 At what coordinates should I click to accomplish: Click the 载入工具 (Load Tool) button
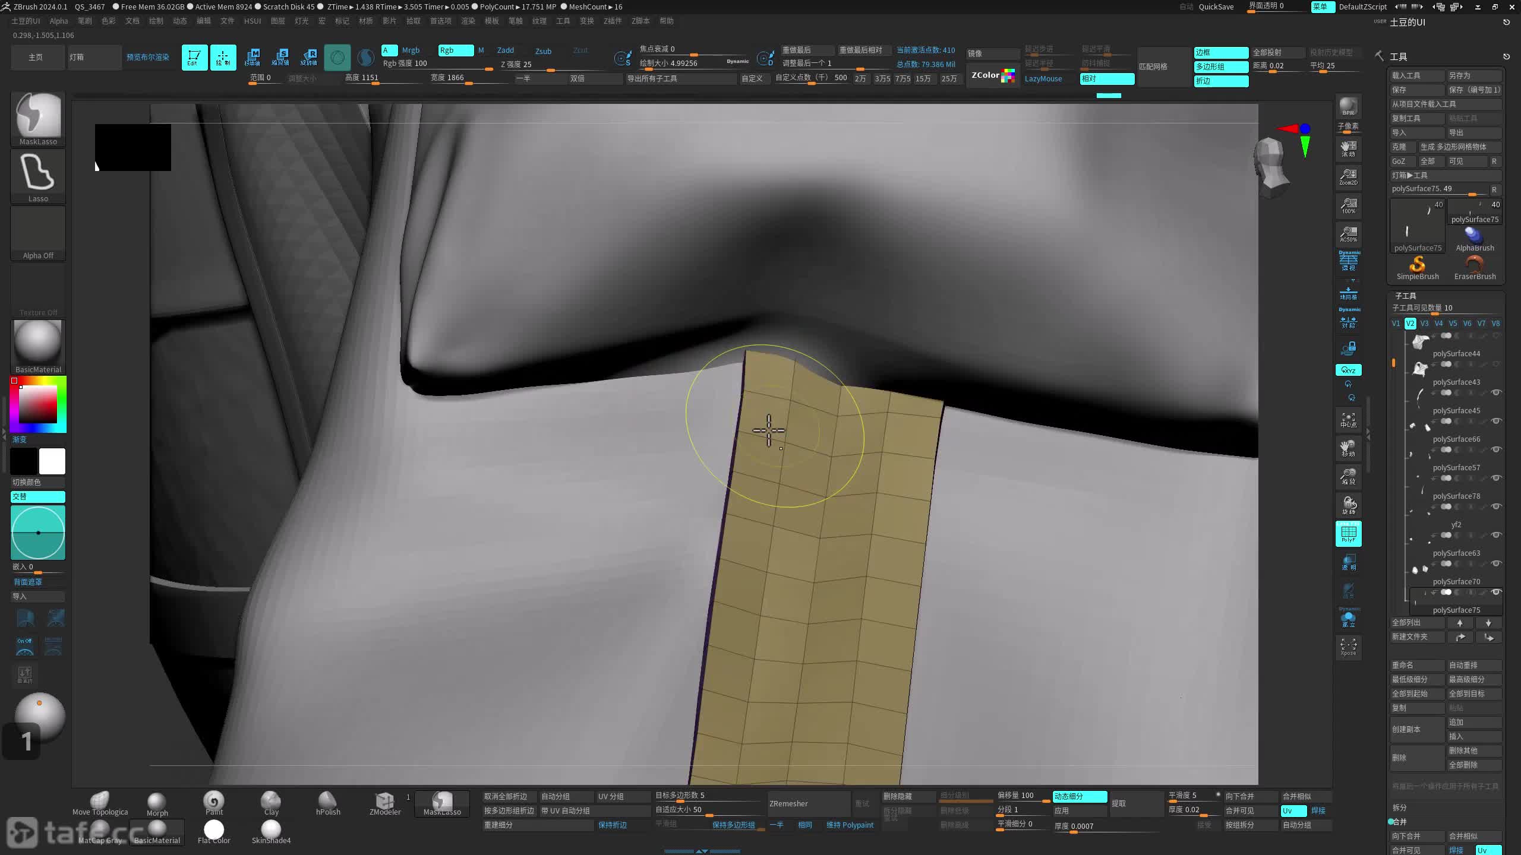click(1418, 75)
